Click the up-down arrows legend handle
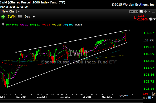 tap(3, 24)
